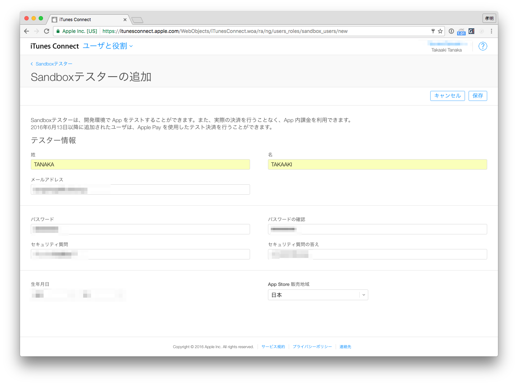The width and height of the screenshot is (518, 385).
Task: Go back to previous page
Action: [27, 31]
